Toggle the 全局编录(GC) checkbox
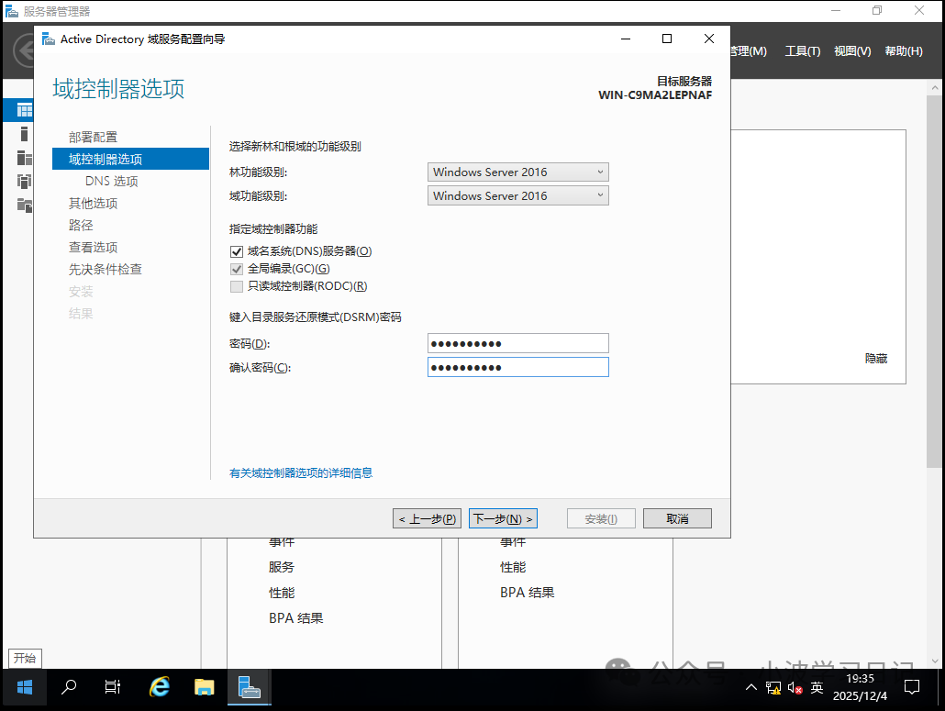Viewport: 945px width, 711px height. (x=237, y=270)
